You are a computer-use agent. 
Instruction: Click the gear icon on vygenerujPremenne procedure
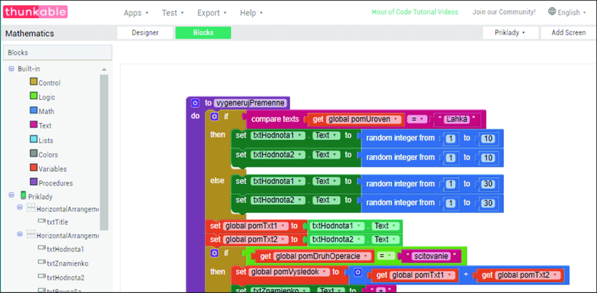[195, 103]
